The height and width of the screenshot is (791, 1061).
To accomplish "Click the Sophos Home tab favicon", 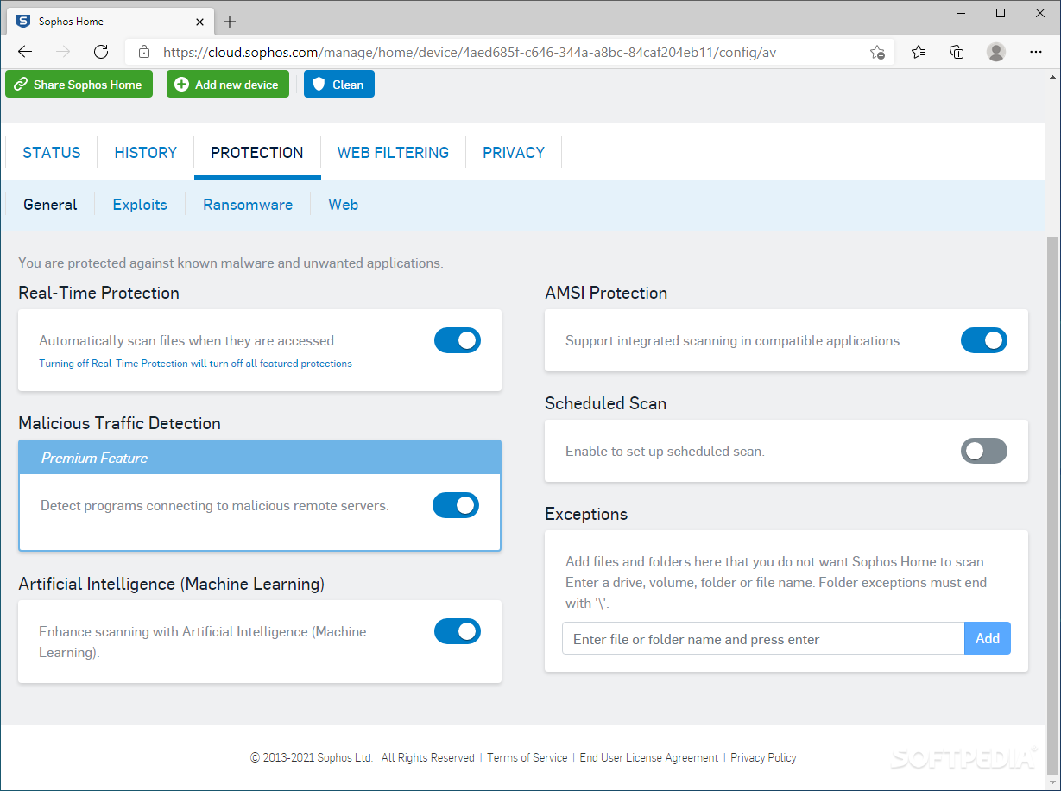I will pyautogui.click(x=23, y=22).
